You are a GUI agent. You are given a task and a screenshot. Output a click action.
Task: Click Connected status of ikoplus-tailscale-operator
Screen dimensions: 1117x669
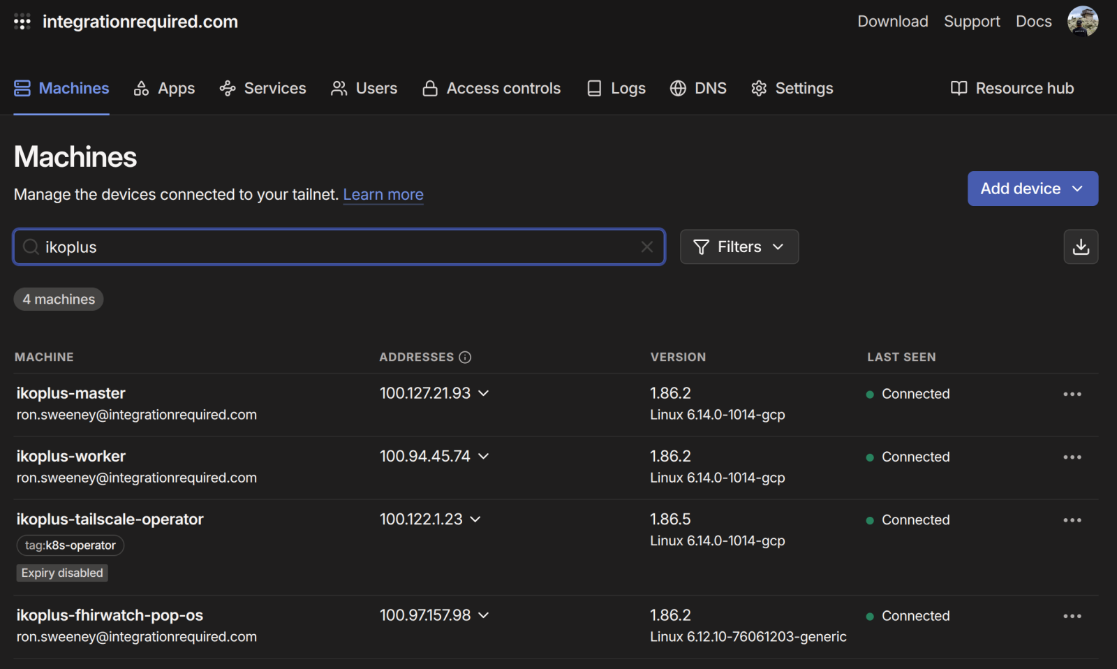(908, 520)
